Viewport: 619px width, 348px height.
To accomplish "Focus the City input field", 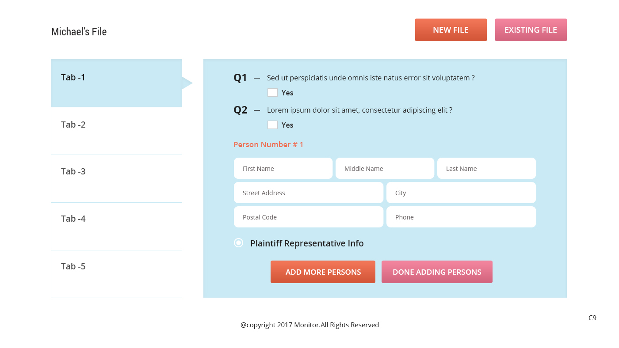I will 461,193.
